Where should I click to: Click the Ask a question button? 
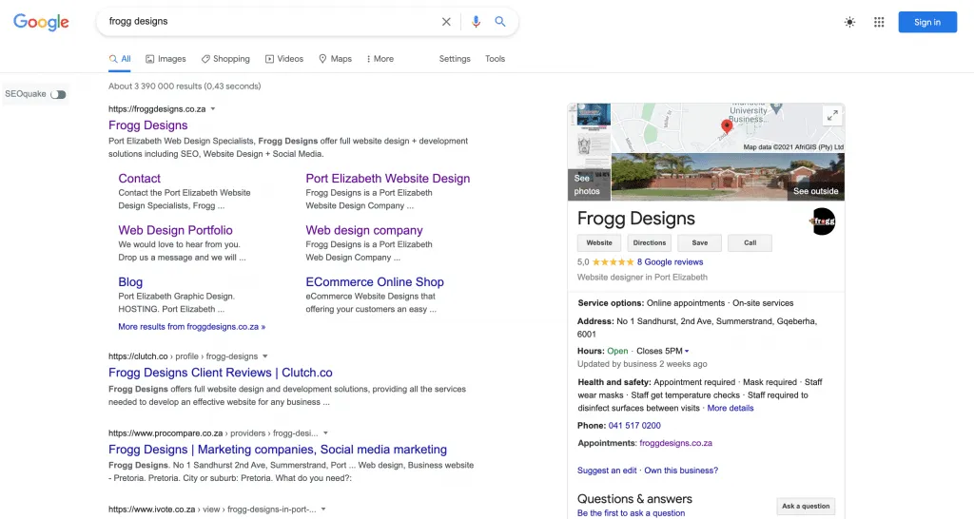(x=806, y=506)
